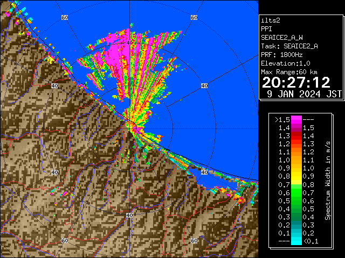Pick the yellow 0.8 to 0.9 legend swatch
Viewport: 345px width, 258px height.
pos(296,176)
